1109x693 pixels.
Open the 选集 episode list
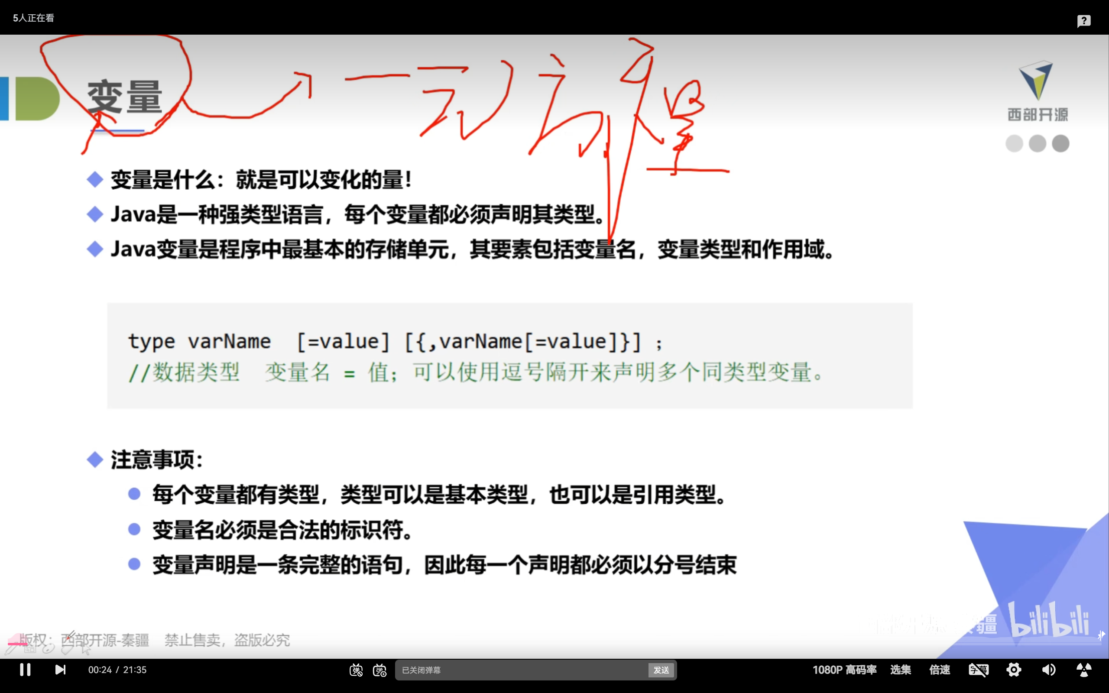pos(900,670)
